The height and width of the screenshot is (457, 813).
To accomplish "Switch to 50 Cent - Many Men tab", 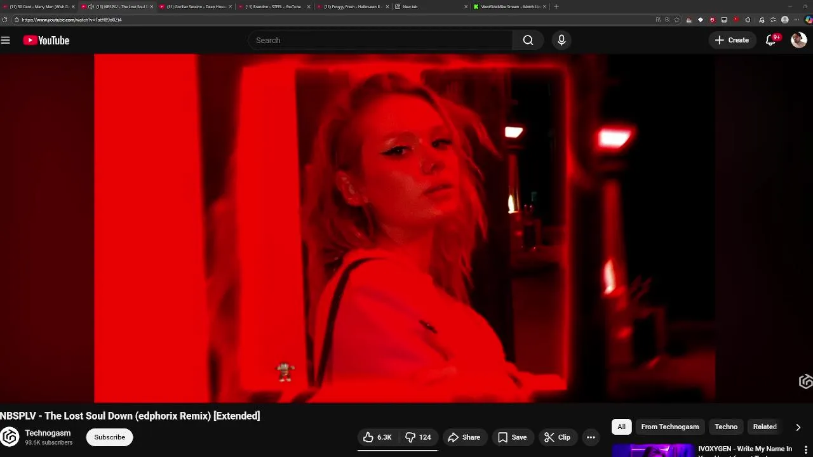I will tap(39, 6).
